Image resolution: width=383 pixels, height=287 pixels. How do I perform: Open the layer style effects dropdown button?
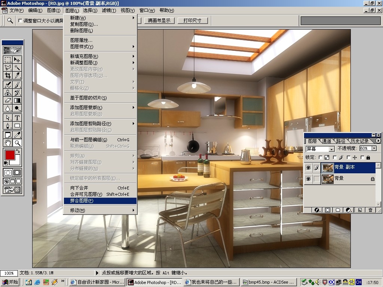coord(317,210)
